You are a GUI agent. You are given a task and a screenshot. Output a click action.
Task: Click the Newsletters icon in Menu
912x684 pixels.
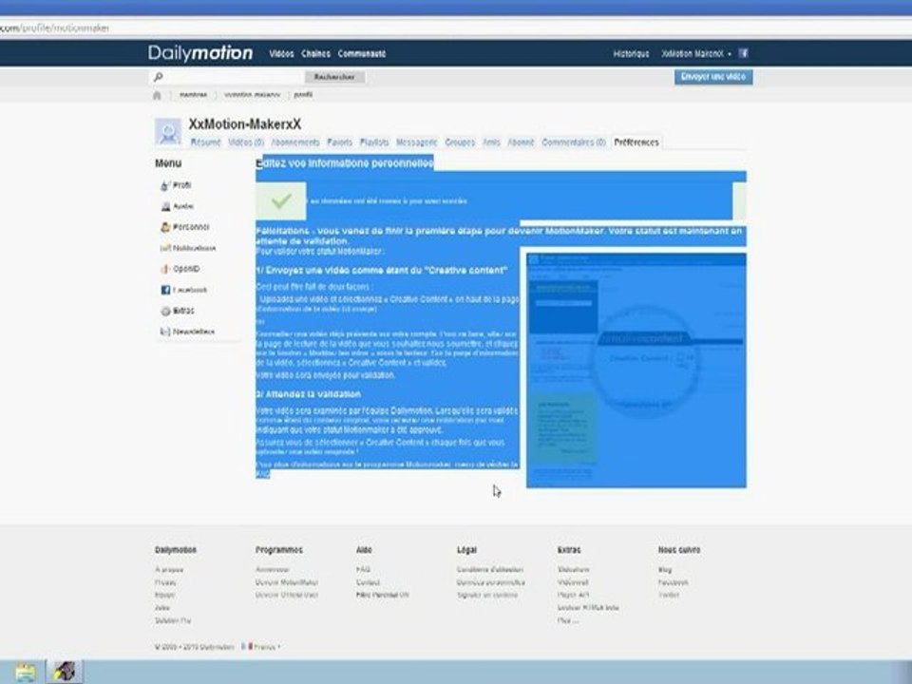(x=165, y=332)
